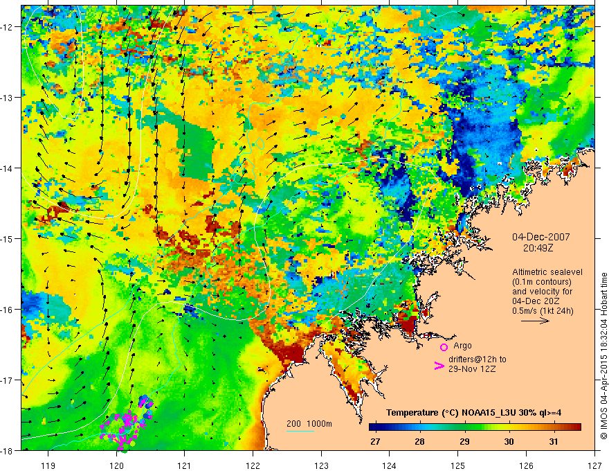Click latitude axis label -12

click(x=8, y=27)
